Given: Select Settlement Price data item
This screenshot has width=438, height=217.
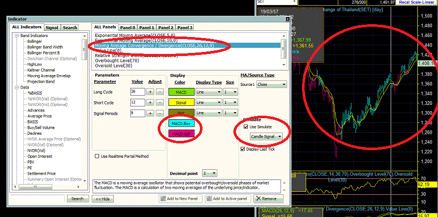Looking at the screenshot, I should pyautogui.click(x=41, y=173).
